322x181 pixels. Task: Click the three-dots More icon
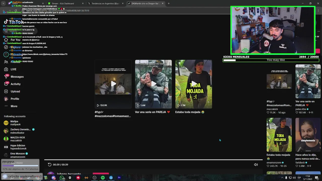6,106
